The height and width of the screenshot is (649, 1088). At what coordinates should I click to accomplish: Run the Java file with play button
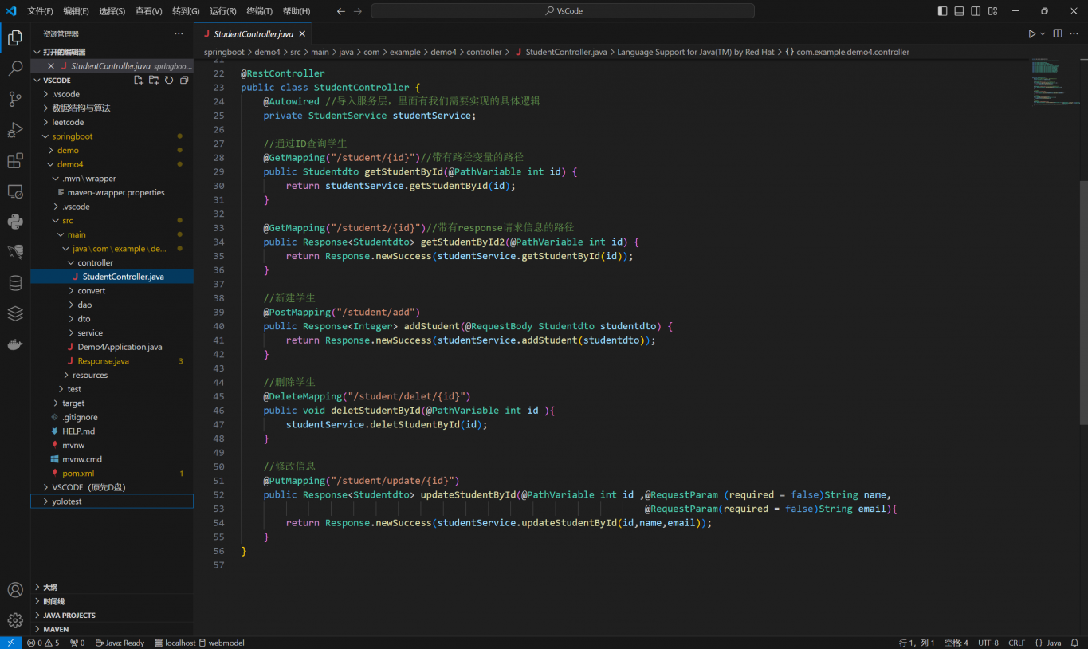[x=1031, y=34]
